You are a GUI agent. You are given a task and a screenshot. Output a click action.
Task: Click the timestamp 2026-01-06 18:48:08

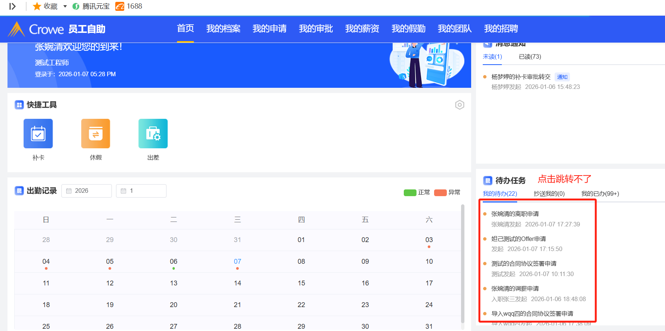(x=558, y=299)
